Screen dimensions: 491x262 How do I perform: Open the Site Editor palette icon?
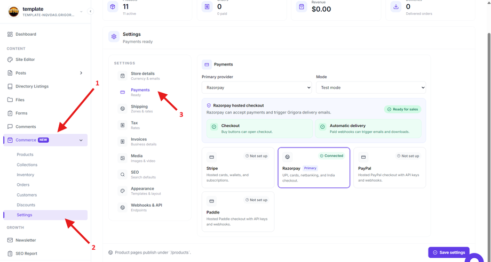(x=10, y=60)
